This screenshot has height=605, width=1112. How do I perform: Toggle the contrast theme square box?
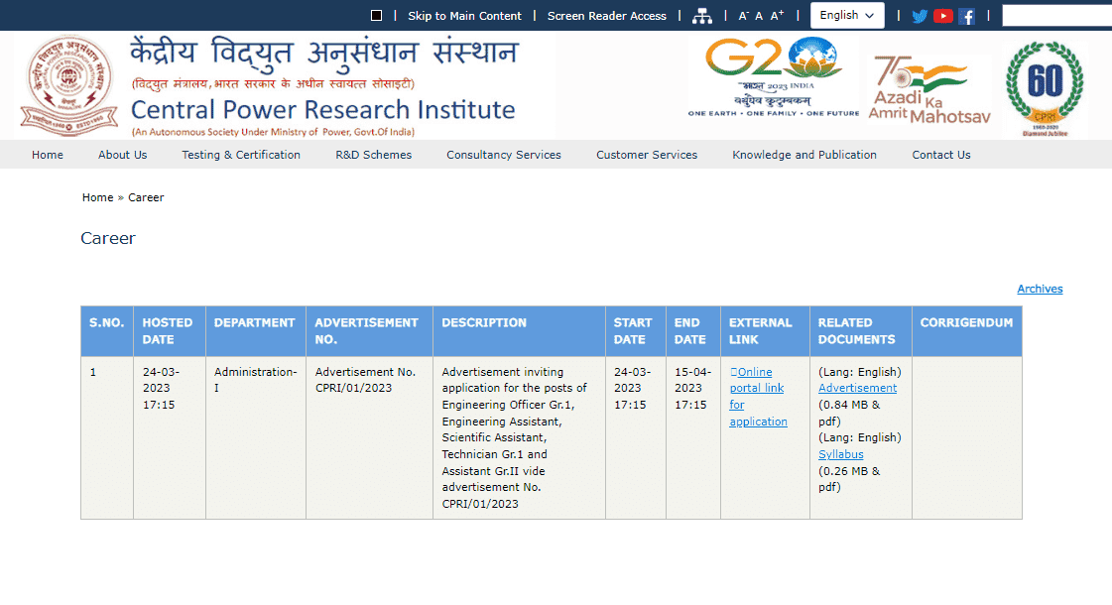376,16
